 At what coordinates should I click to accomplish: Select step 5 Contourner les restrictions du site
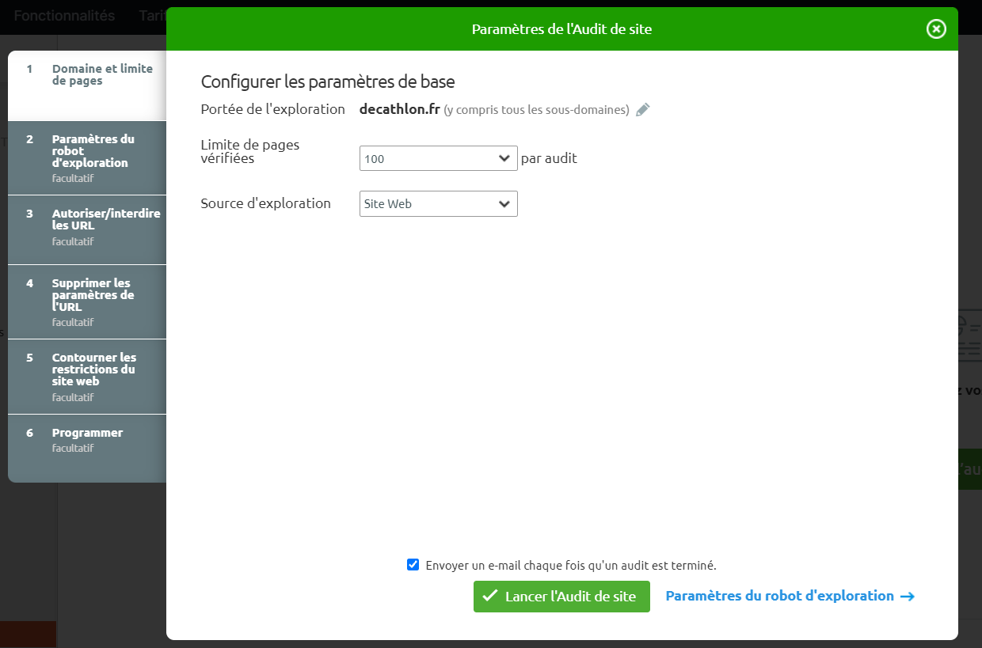coord(93,369)
